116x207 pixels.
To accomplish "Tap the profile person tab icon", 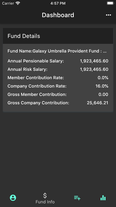I will pyautogui.click(x=13, y=198).
